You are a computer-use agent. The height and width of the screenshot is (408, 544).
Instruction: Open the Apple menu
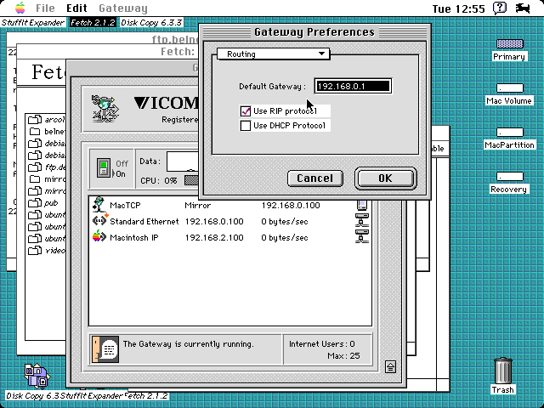click(20, 8)
